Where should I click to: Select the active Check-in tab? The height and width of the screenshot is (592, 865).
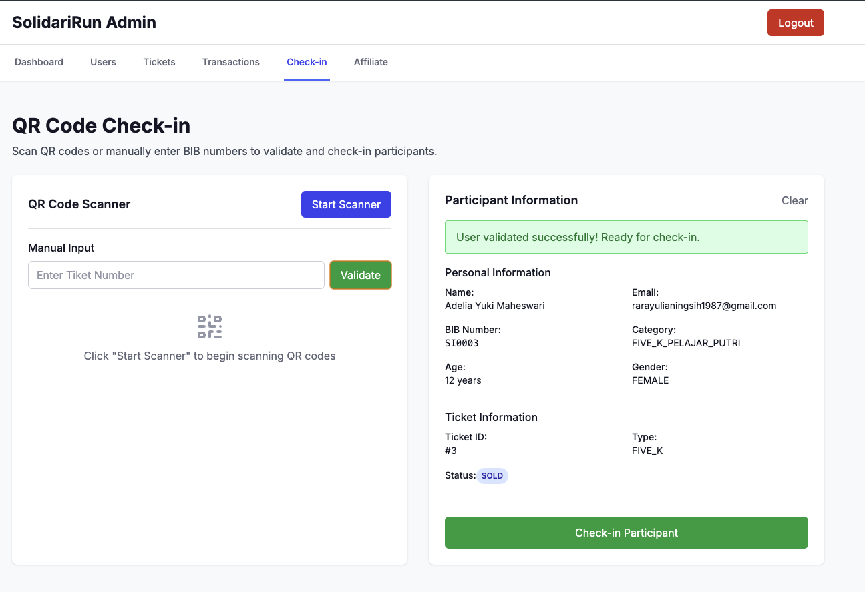307,62
